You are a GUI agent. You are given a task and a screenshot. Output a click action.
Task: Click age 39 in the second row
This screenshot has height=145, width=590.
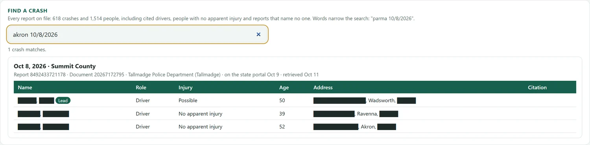282,114
